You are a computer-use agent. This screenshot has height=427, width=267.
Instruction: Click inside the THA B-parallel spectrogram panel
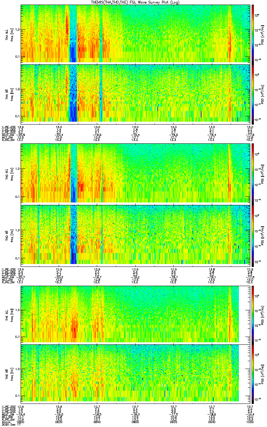135,94
